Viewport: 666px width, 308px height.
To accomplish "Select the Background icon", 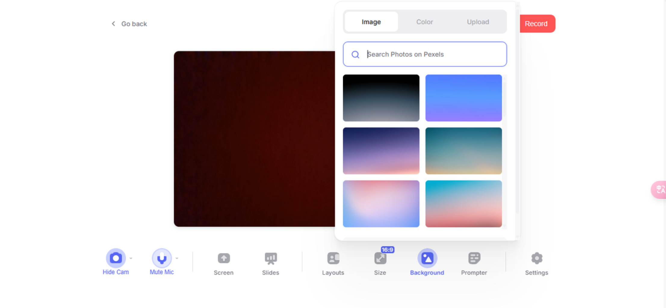I will pyautogui.click(x=427, y=258).
